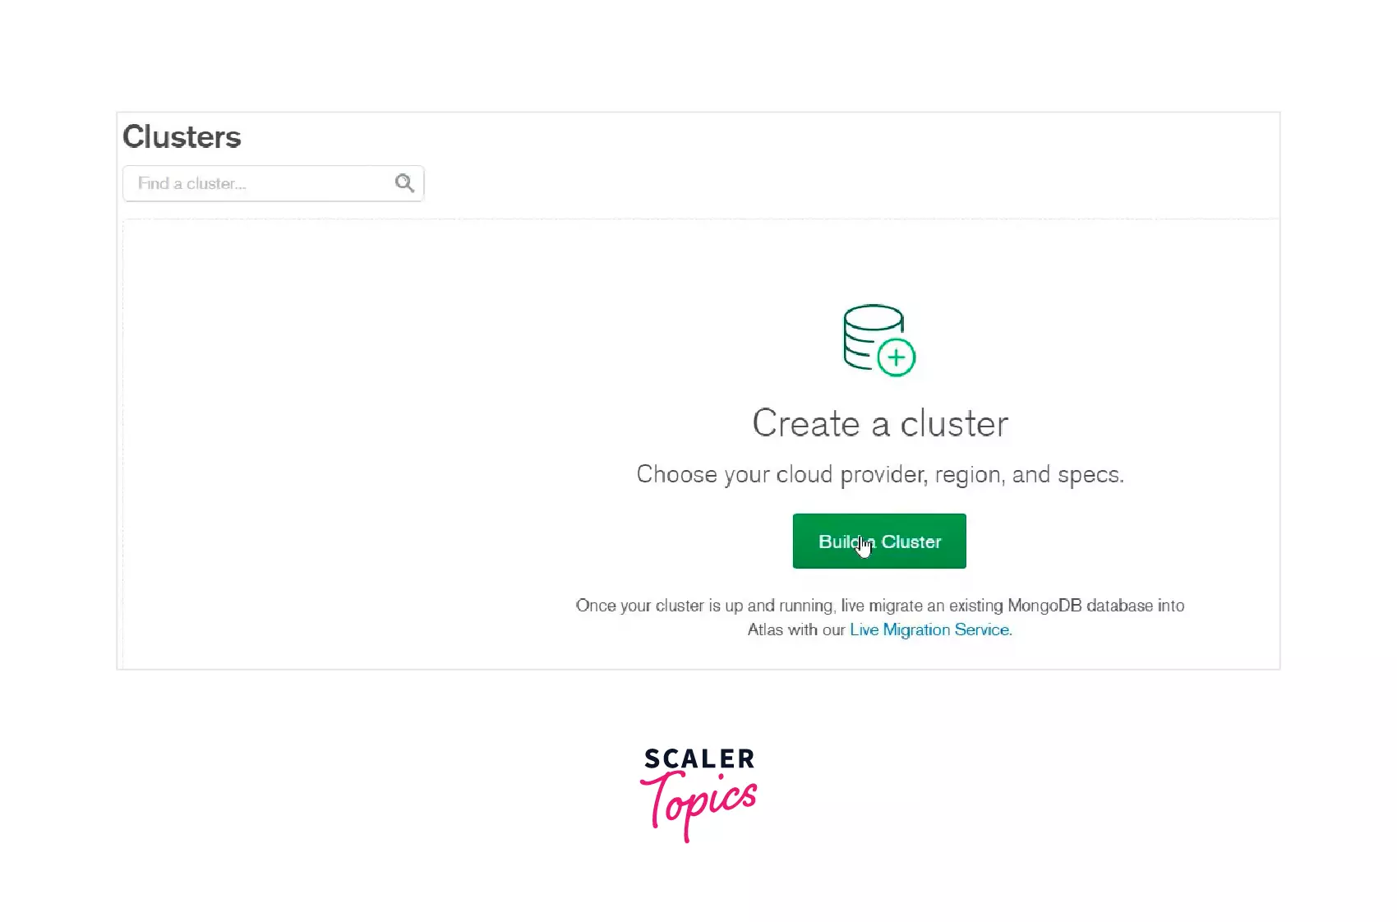Open the Live Migration Service link

point(930,629)
